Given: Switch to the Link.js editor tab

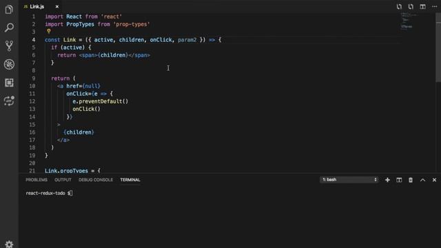Looking at the screenshot, I should point(37,6).
